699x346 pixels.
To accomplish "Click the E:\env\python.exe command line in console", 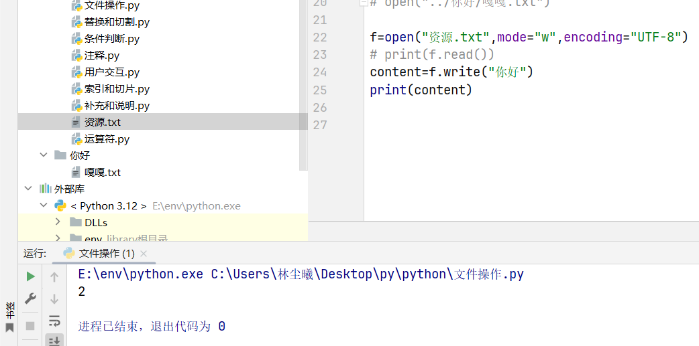I will [x=301, y=274].
